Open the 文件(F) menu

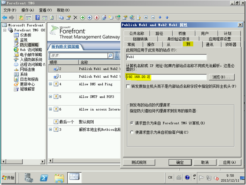pos(10,10)
